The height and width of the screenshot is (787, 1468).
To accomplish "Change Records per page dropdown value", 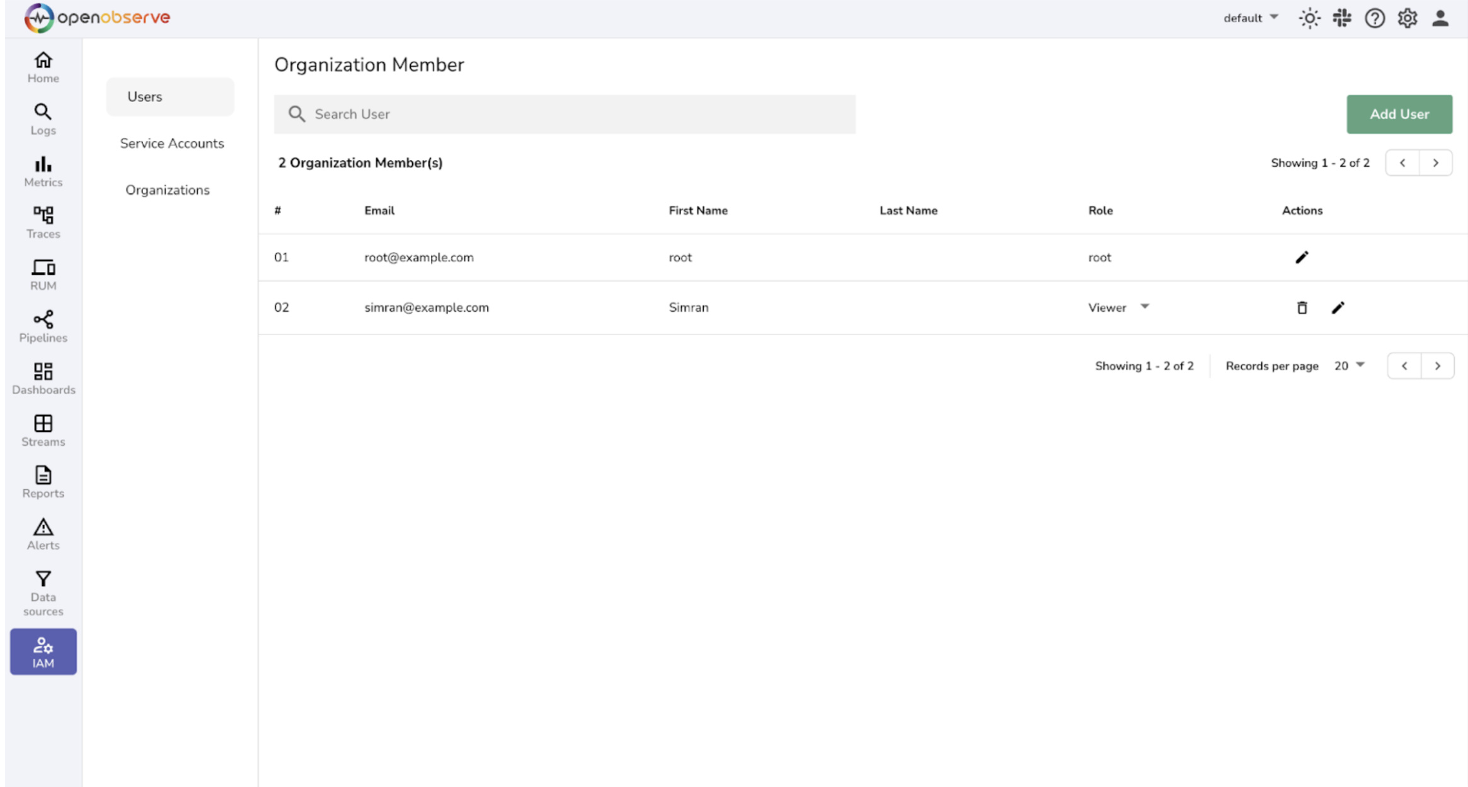I will (1349, 366).
